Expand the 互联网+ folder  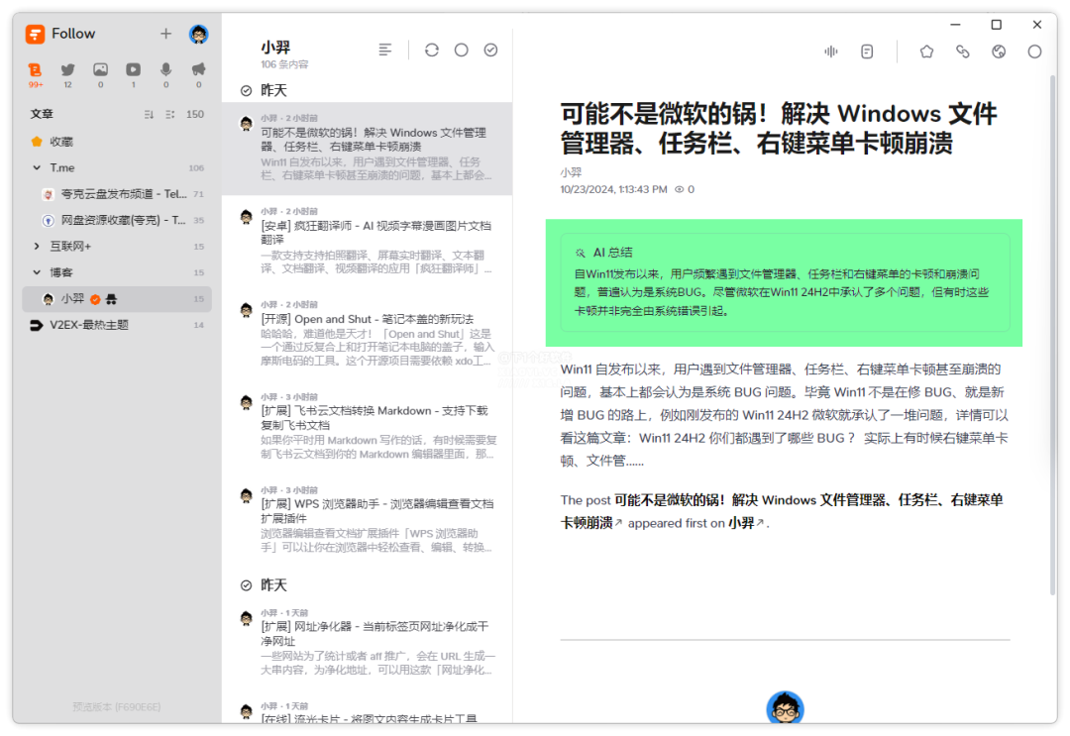[37, 247]
